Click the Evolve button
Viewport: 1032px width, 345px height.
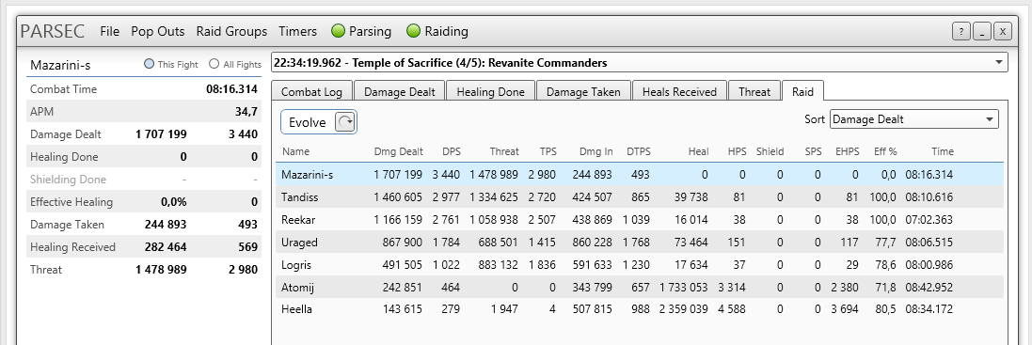319,121
